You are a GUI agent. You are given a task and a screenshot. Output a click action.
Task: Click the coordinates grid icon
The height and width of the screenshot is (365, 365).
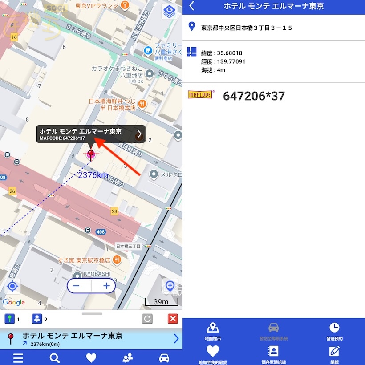click(x=192, y=52)
